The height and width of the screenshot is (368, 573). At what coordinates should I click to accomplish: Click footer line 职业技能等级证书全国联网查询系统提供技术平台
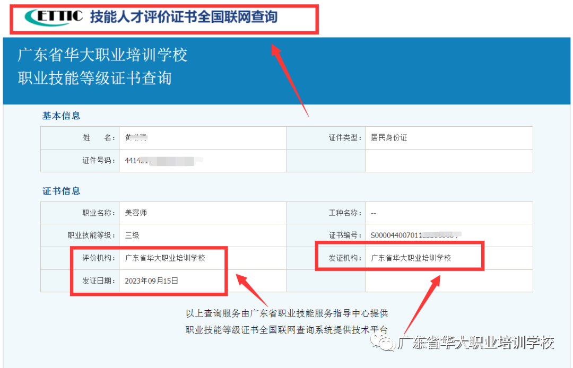[x=287, y=330]
